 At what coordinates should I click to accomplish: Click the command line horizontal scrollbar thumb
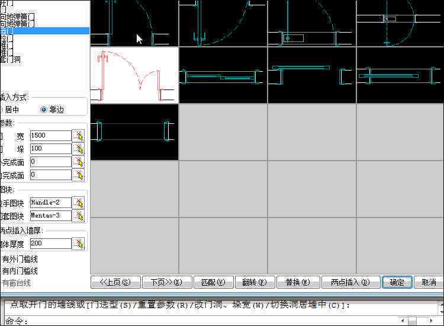point(412,321)
